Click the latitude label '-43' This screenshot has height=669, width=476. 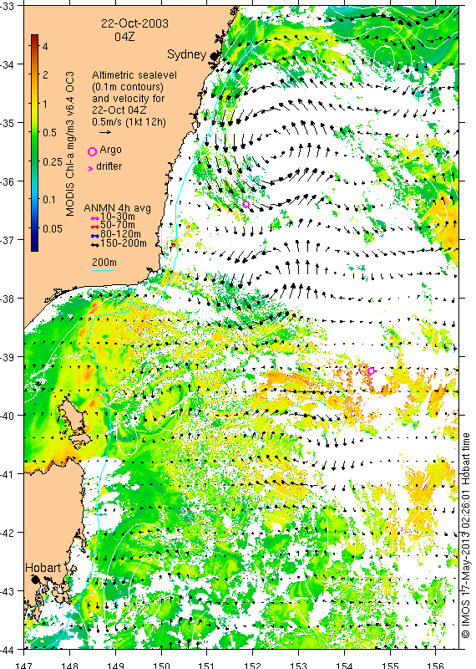(8, 591)
